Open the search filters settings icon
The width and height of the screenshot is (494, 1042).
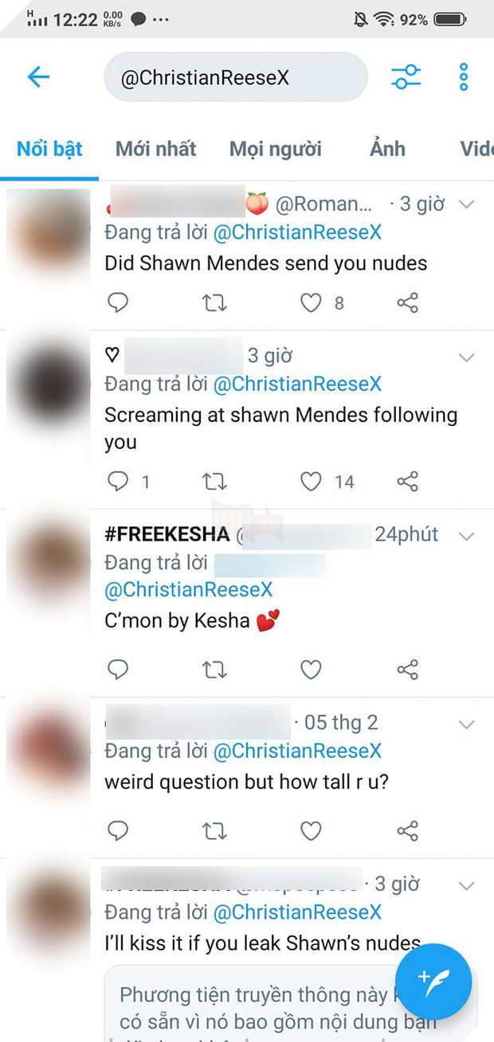click(x=406, y=76)
